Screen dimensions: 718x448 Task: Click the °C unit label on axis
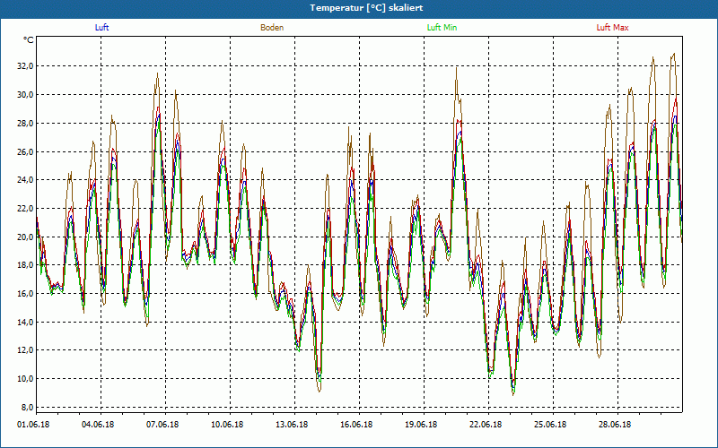point(29,40)
